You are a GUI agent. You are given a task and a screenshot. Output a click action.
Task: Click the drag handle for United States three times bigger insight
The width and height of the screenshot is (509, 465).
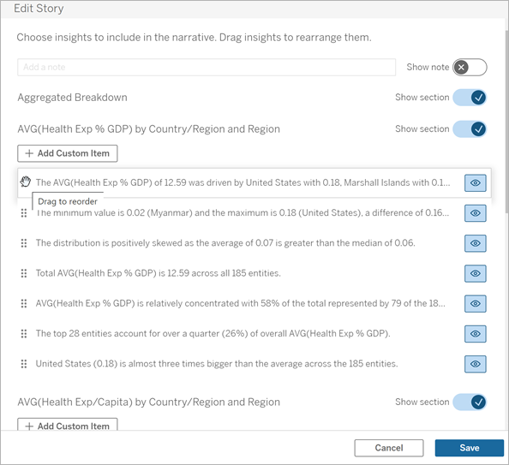(x=24, y=364)
